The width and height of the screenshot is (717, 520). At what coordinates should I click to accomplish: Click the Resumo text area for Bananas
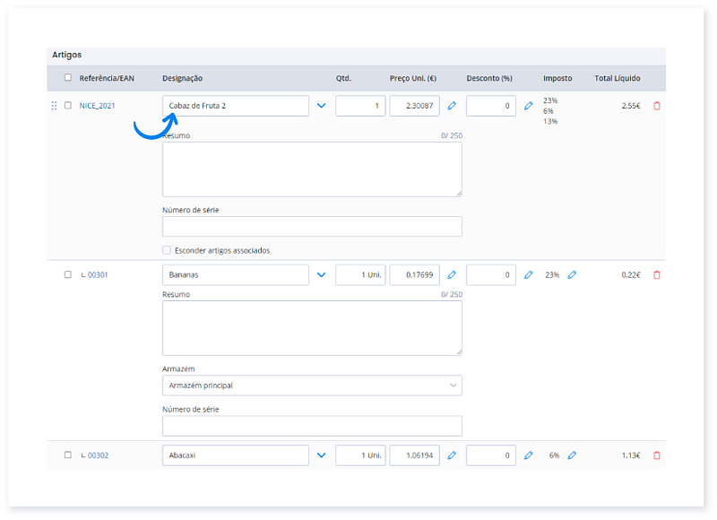312,327
